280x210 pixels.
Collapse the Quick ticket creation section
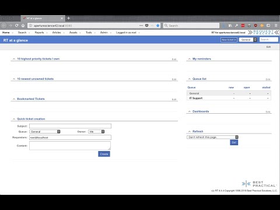pos(14,119)
